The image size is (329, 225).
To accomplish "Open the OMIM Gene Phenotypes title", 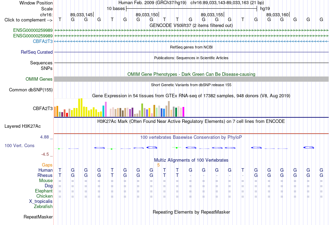I will [191, 74].
